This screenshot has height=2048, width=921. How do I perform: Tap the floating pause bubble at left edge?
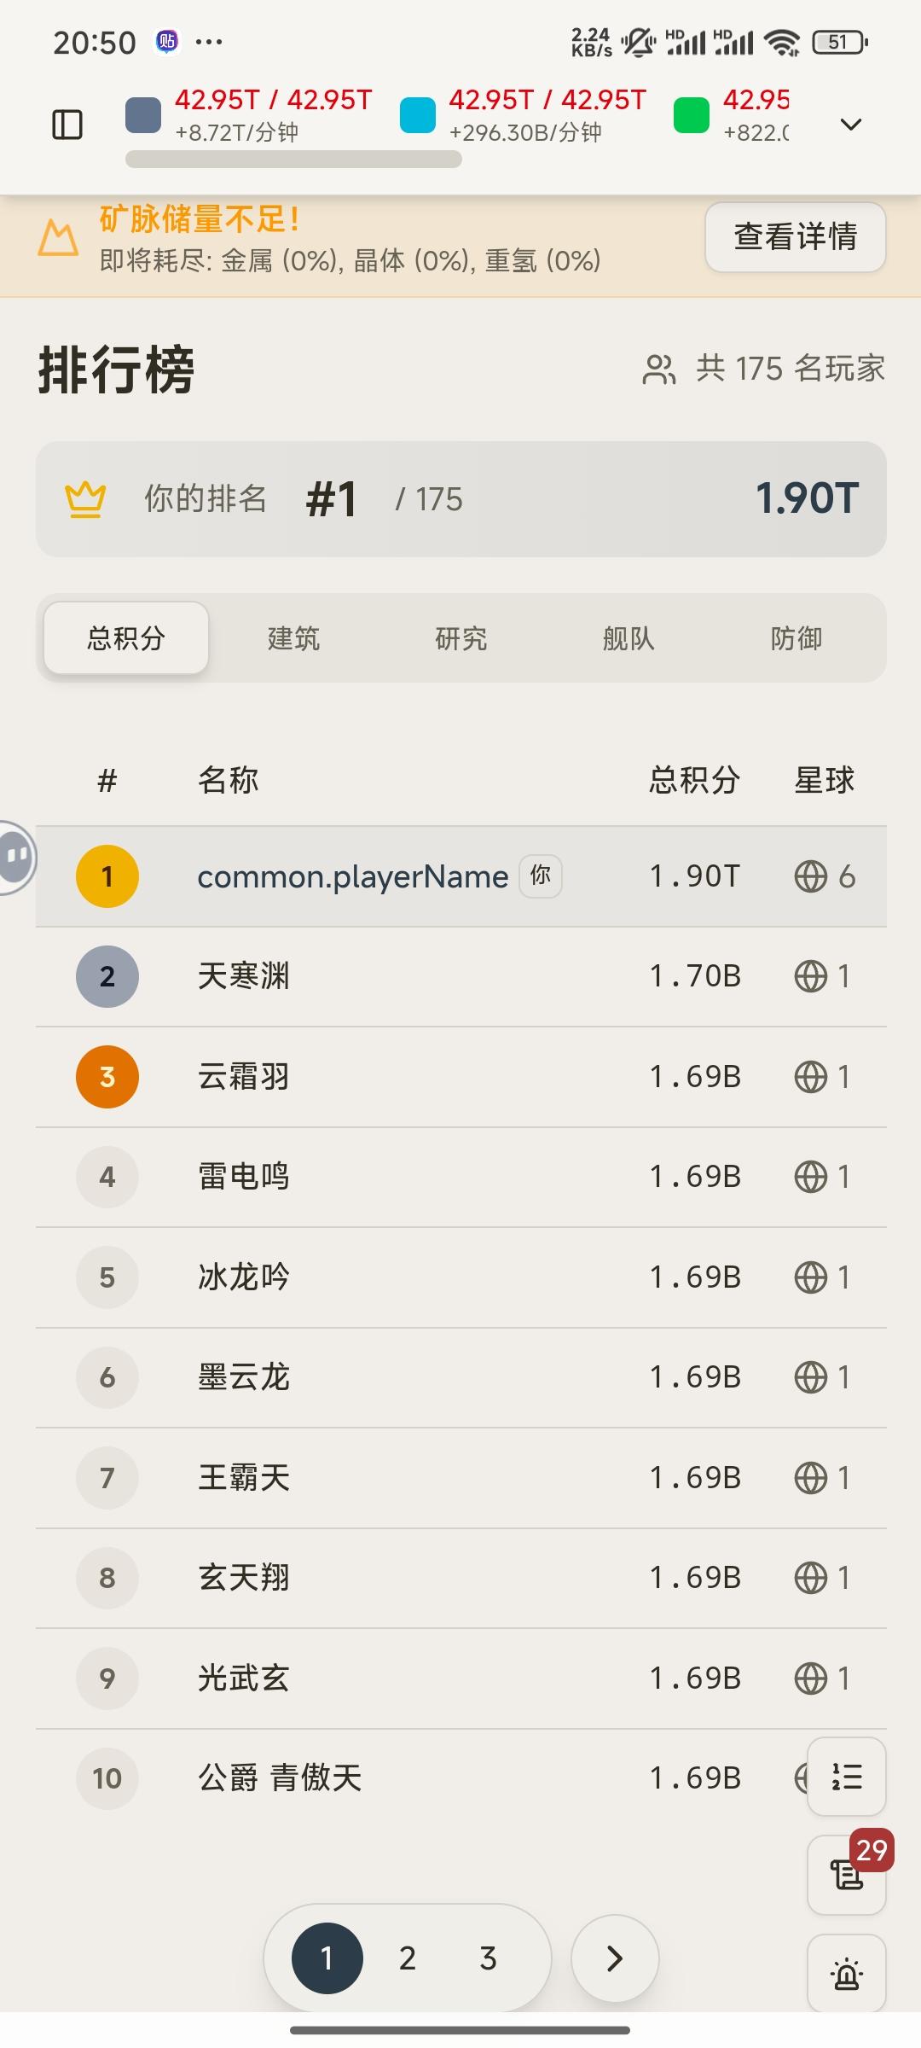click(x=15, y=856)
